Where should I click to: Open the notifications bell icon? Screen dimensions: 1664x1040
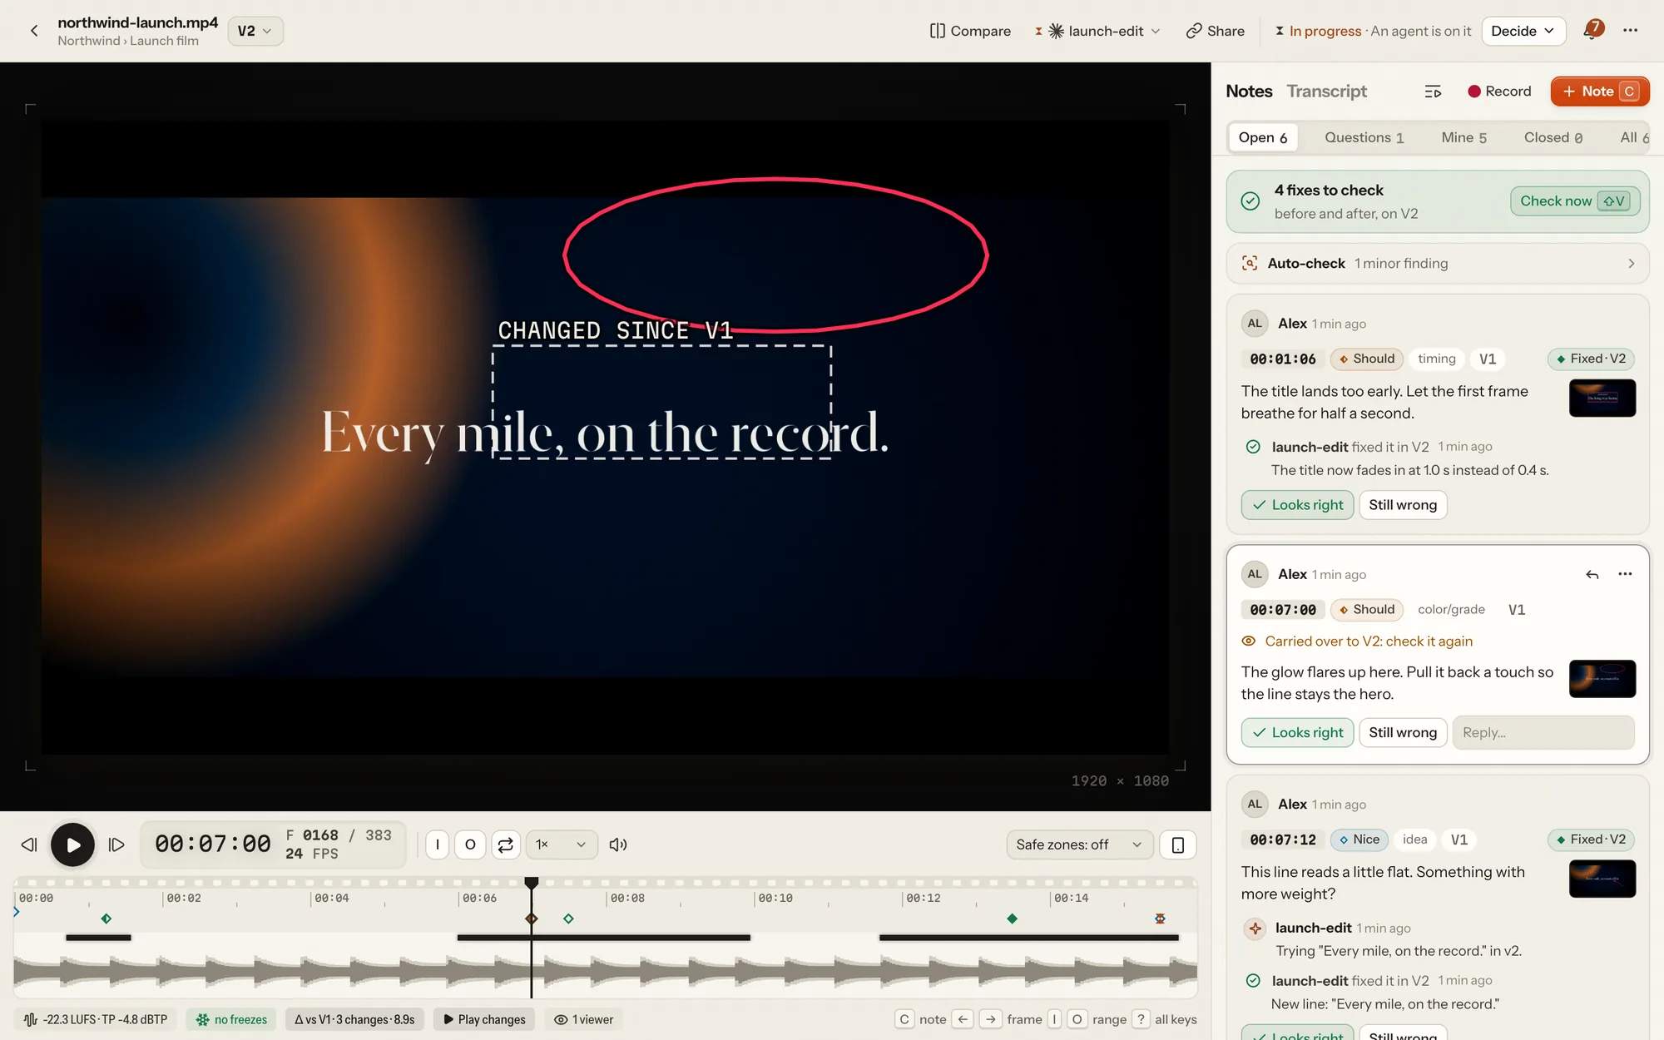pyautogui.click(x=1593, y=30)
